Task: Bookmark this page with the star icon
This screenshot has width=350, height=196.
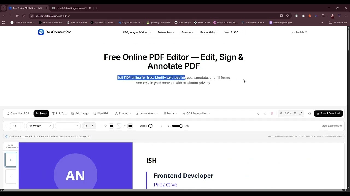Action: click(x=287, y=16)
